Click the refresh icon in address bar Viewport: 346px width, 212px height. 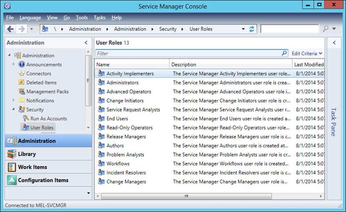(x=252, y=29)
